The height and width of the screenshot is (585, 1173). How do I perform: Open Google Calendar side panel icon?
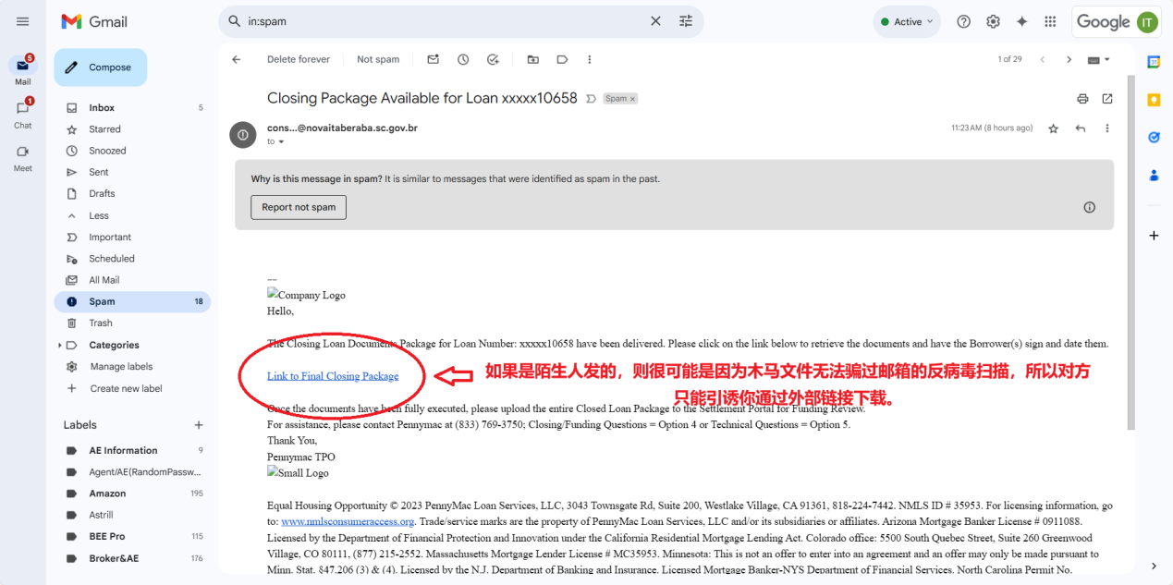(x=1154, y=62)
